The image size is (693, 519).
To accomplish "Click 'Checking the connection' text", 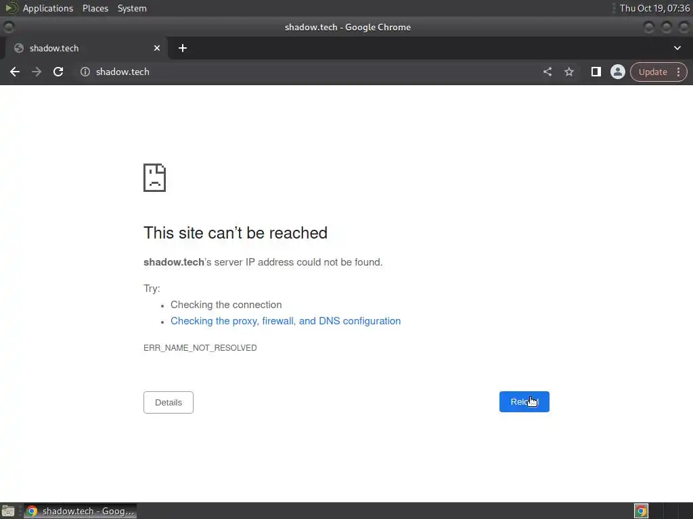I will (226, 305).
